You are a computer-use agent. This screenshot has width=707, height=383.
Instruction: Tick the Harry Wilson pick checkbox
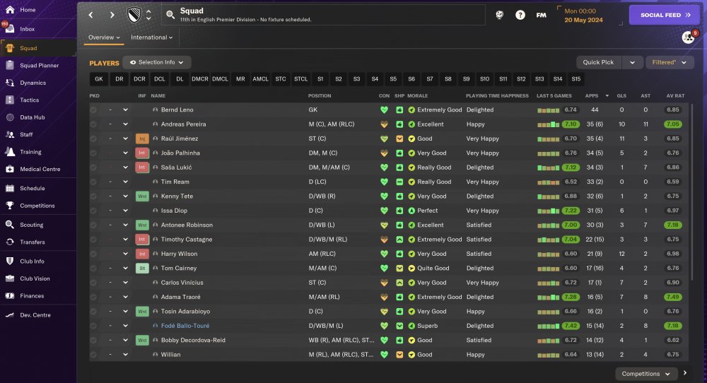pyautogui.click(x=93, y=254)
